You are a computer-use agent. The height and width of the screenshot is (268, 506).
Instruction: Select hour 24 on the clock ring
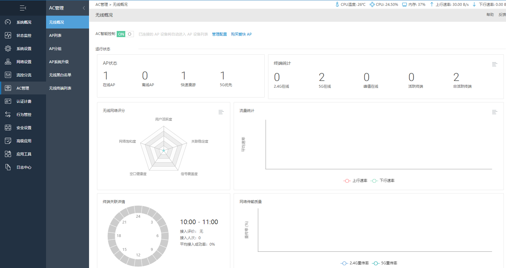(138, 216)
